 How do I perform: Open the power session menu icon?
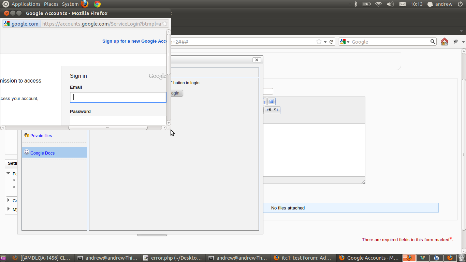460,4
